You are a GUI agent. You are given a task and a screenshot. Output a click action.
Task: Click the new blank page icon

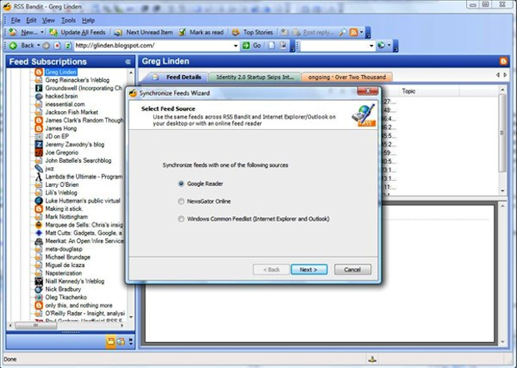click(272, 46)
